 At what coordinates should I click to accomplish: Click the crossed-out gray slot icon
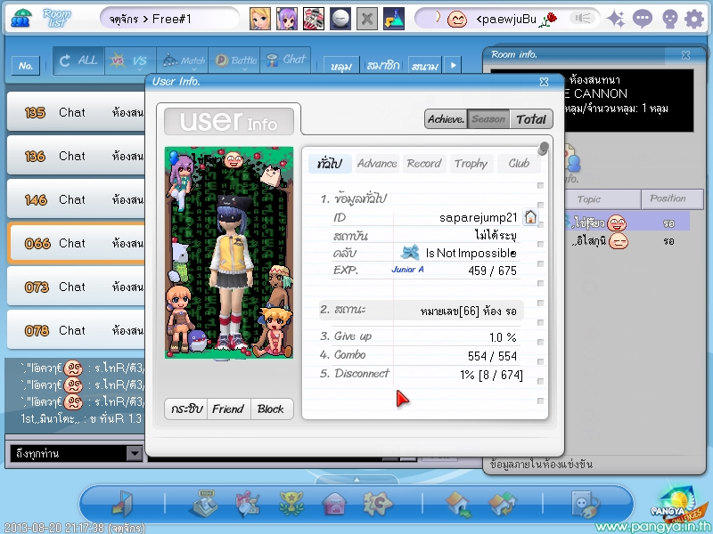(367, 19)
